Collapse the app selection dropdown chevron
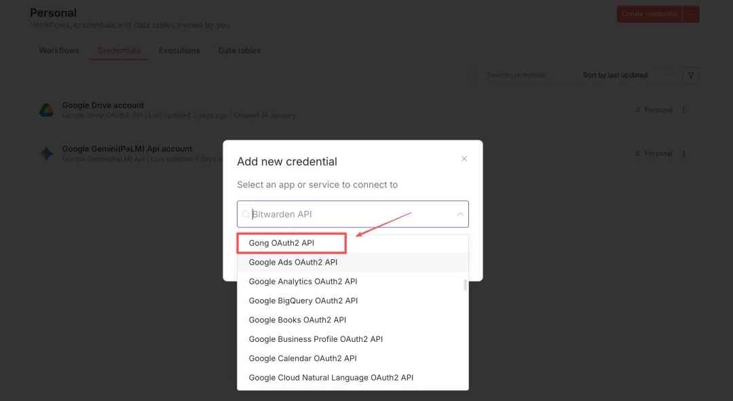This screenshot has height=401, width=733. coord(459,214)
